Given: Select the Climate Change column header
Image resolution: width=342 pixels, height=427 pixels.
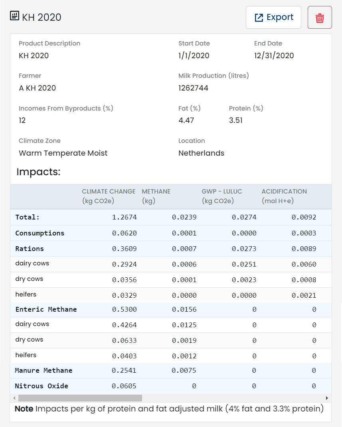Looking at the screenshot, I should 109,196.
